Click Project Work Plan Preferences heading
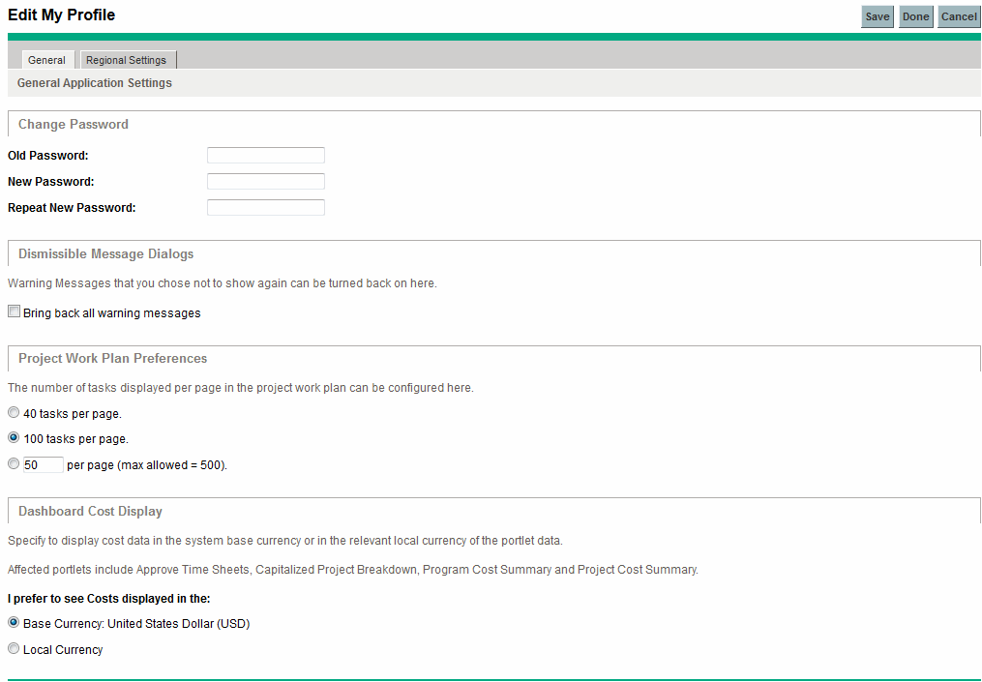 tap(112, 358)
